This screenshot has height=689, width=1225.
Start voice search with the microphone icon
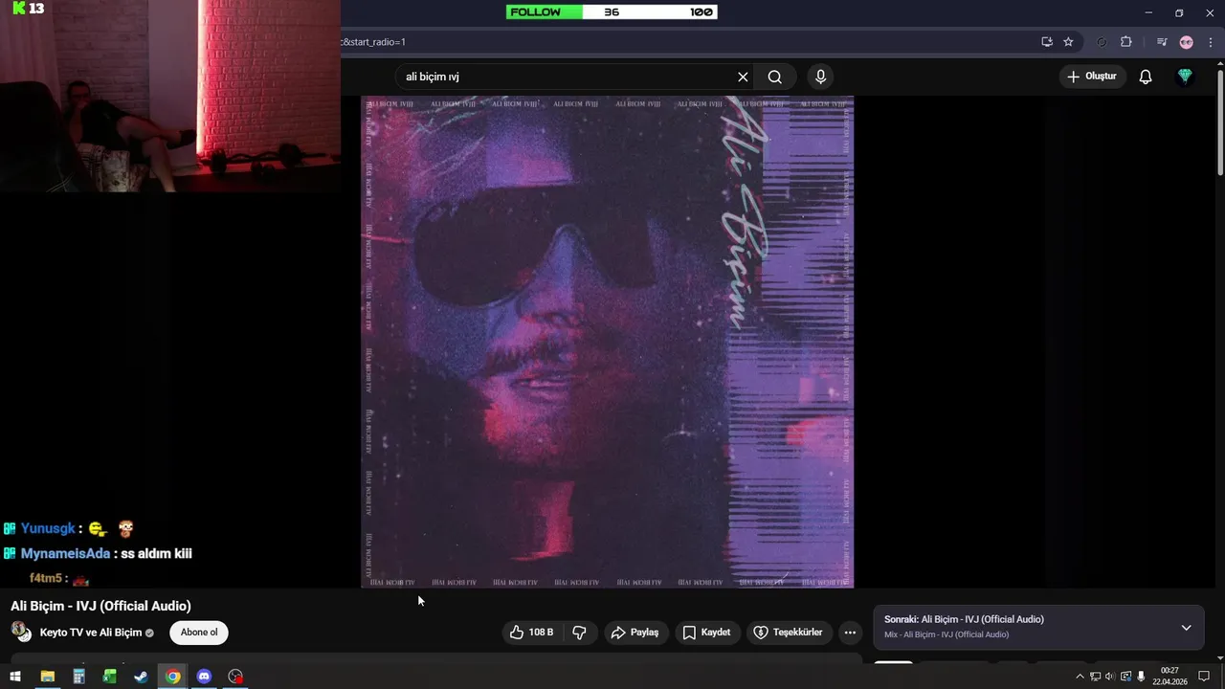[820, 77]
